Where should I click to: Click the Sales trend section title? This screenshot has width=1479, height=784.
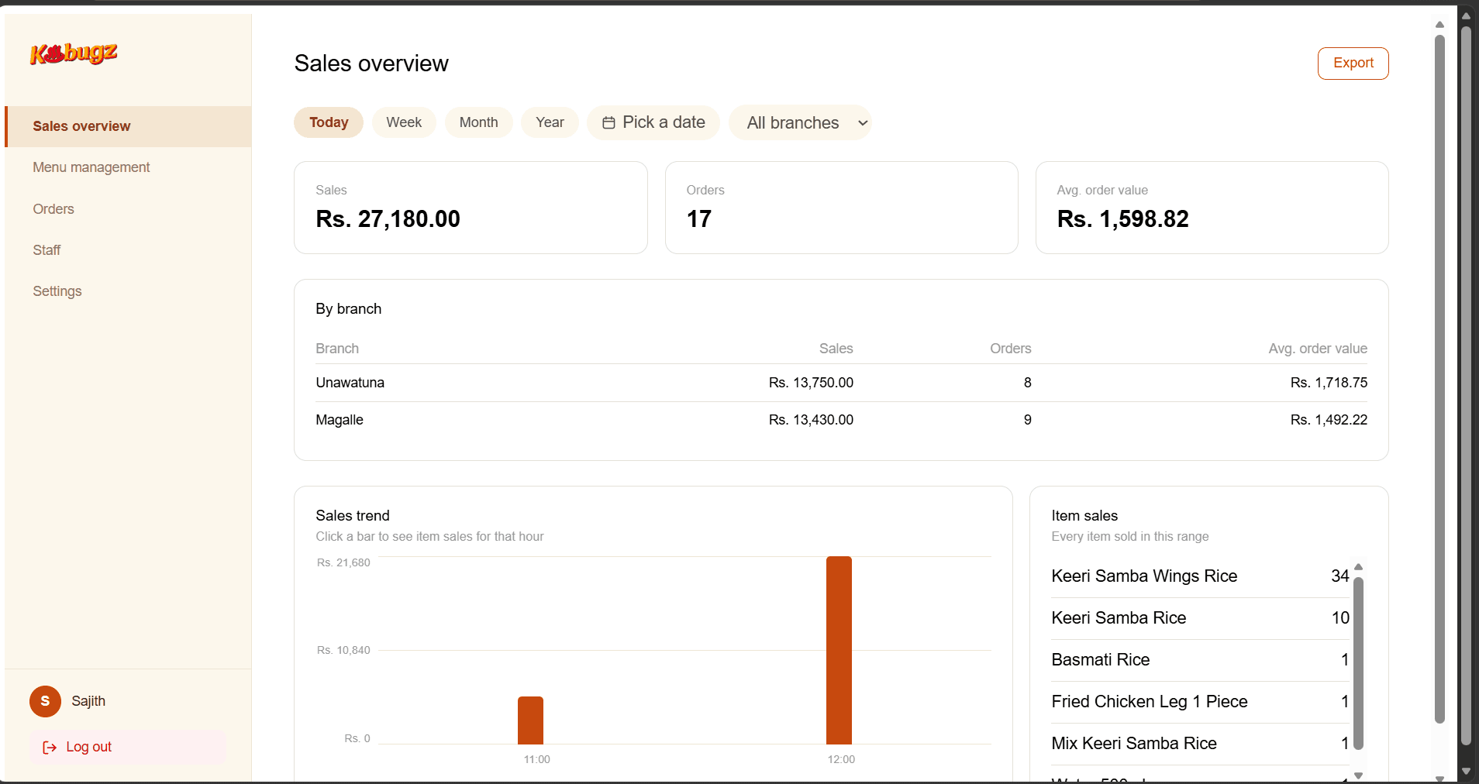353,516
